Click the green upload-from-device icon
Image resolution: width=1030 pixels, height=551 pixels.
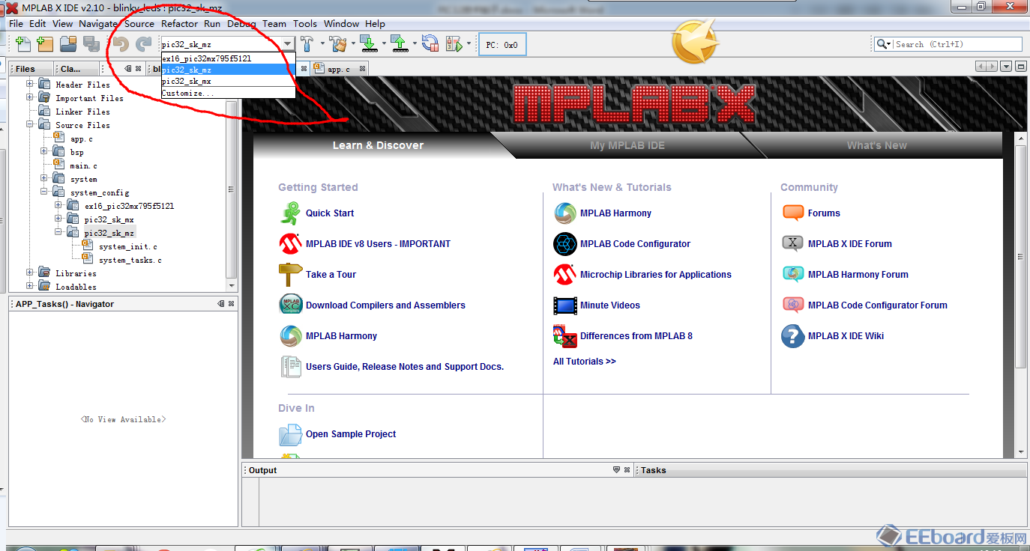[400, 44]
